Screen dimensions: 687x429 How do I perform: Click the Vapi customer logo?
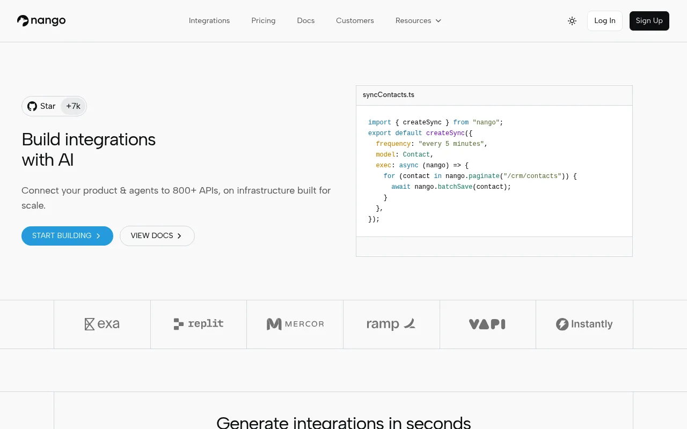[487, 324]
